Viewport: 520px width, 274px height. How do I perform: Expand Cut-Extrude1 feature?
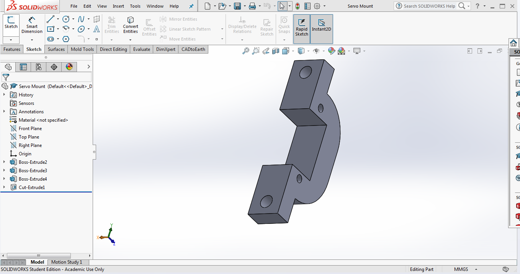pos(4,187)
